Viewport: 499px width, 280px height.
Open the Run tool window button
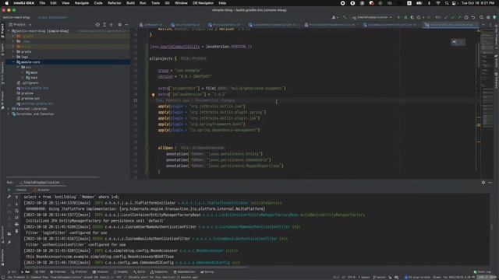click(x=26, y=272)
